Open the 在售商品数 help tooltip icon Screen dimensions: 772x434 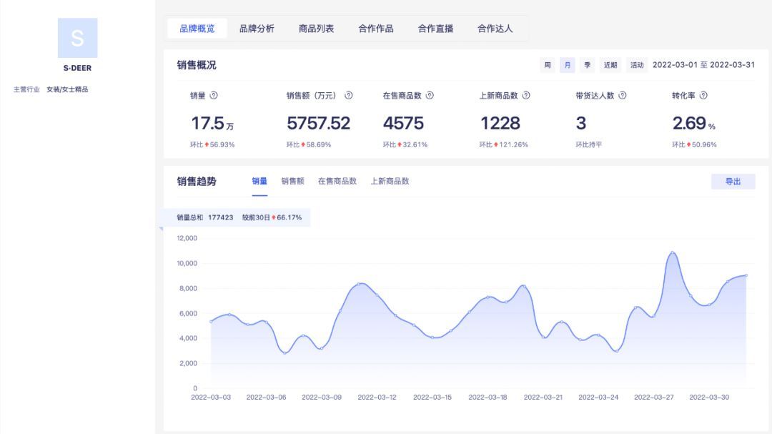[429, 94]
